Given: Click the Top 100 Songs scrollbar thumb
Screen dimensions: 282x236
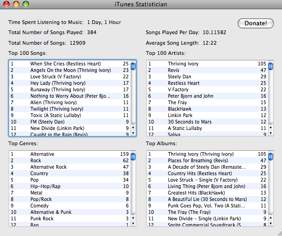Looking at the screenshot, I should [x=133, y=66].
